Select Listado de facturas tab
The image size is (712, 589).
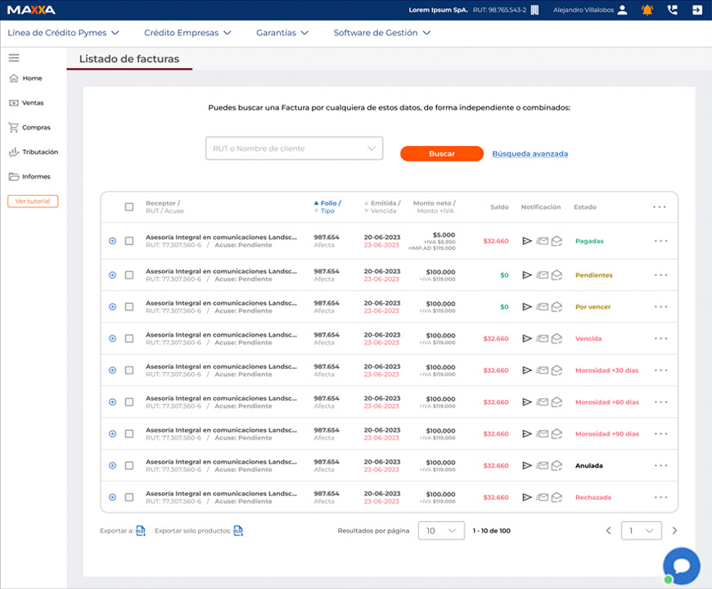(129, 59)
